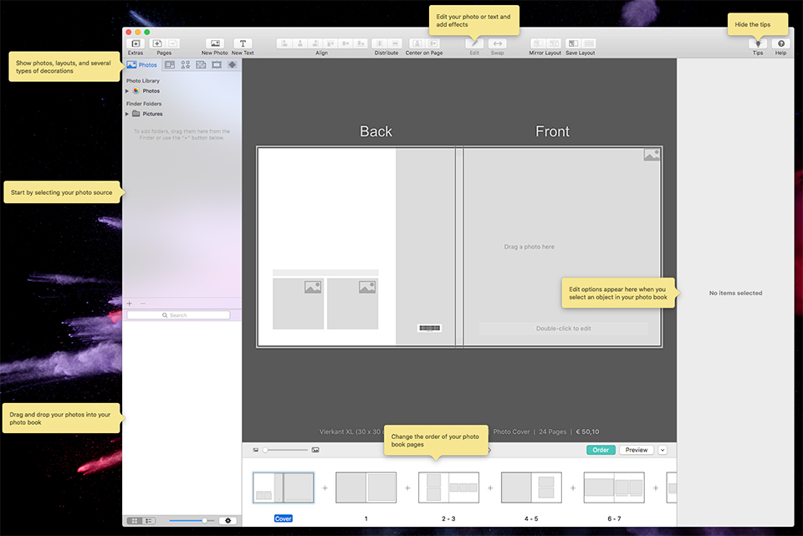
Task: Toggle the Tips lightbulb off
Action: [x=758, y=43]
